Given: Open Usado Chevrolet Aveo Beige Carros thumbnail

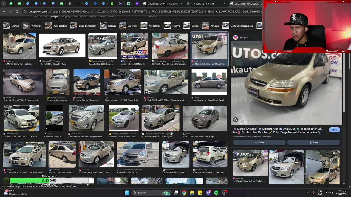Looking at the screenshot, I should (209, 82).
